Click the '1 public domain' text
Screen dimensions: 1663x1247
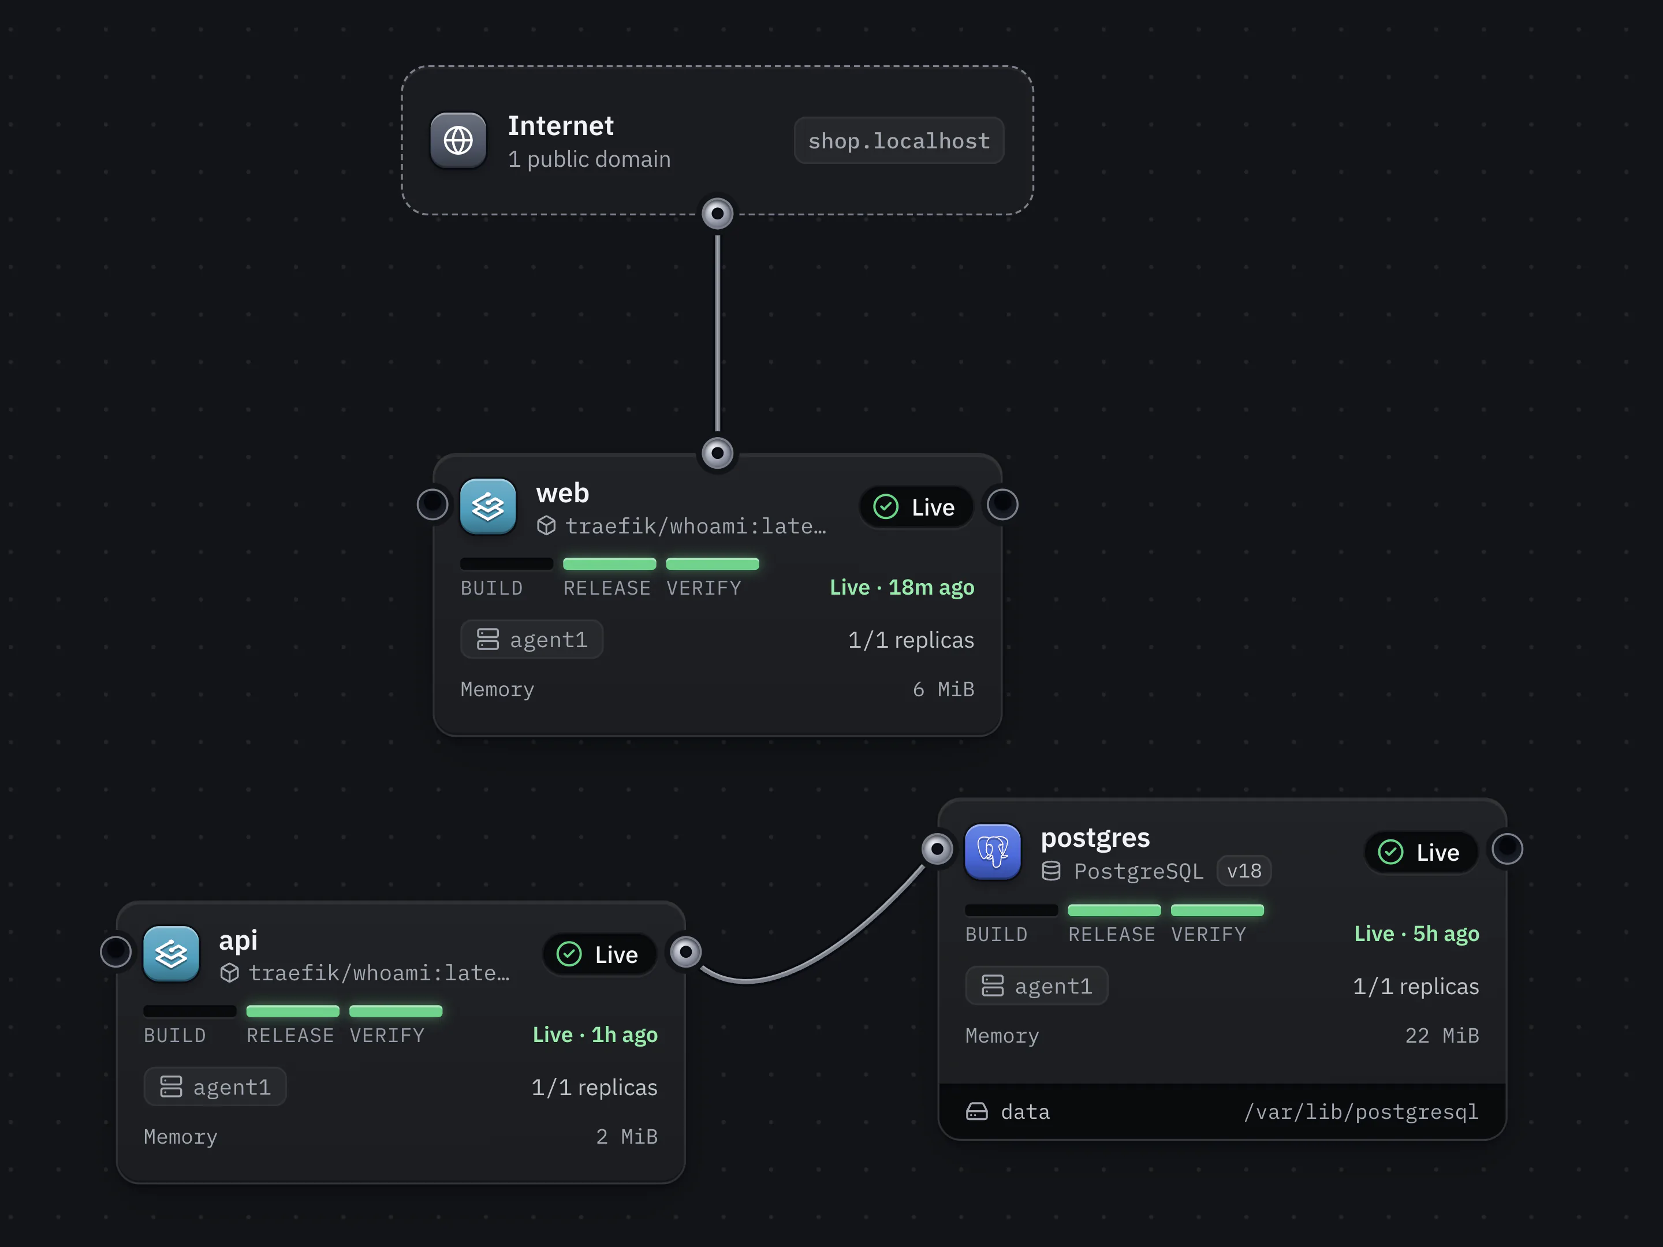590,159
